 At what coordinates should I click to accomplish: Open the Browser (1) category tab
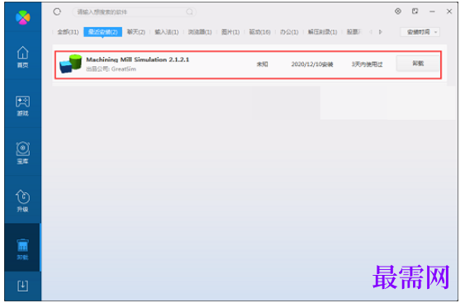(200, 32)
